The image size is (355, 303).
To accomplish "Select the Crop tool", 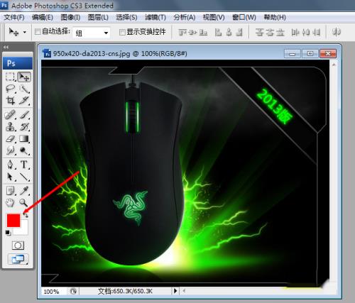I will [10, 101].
